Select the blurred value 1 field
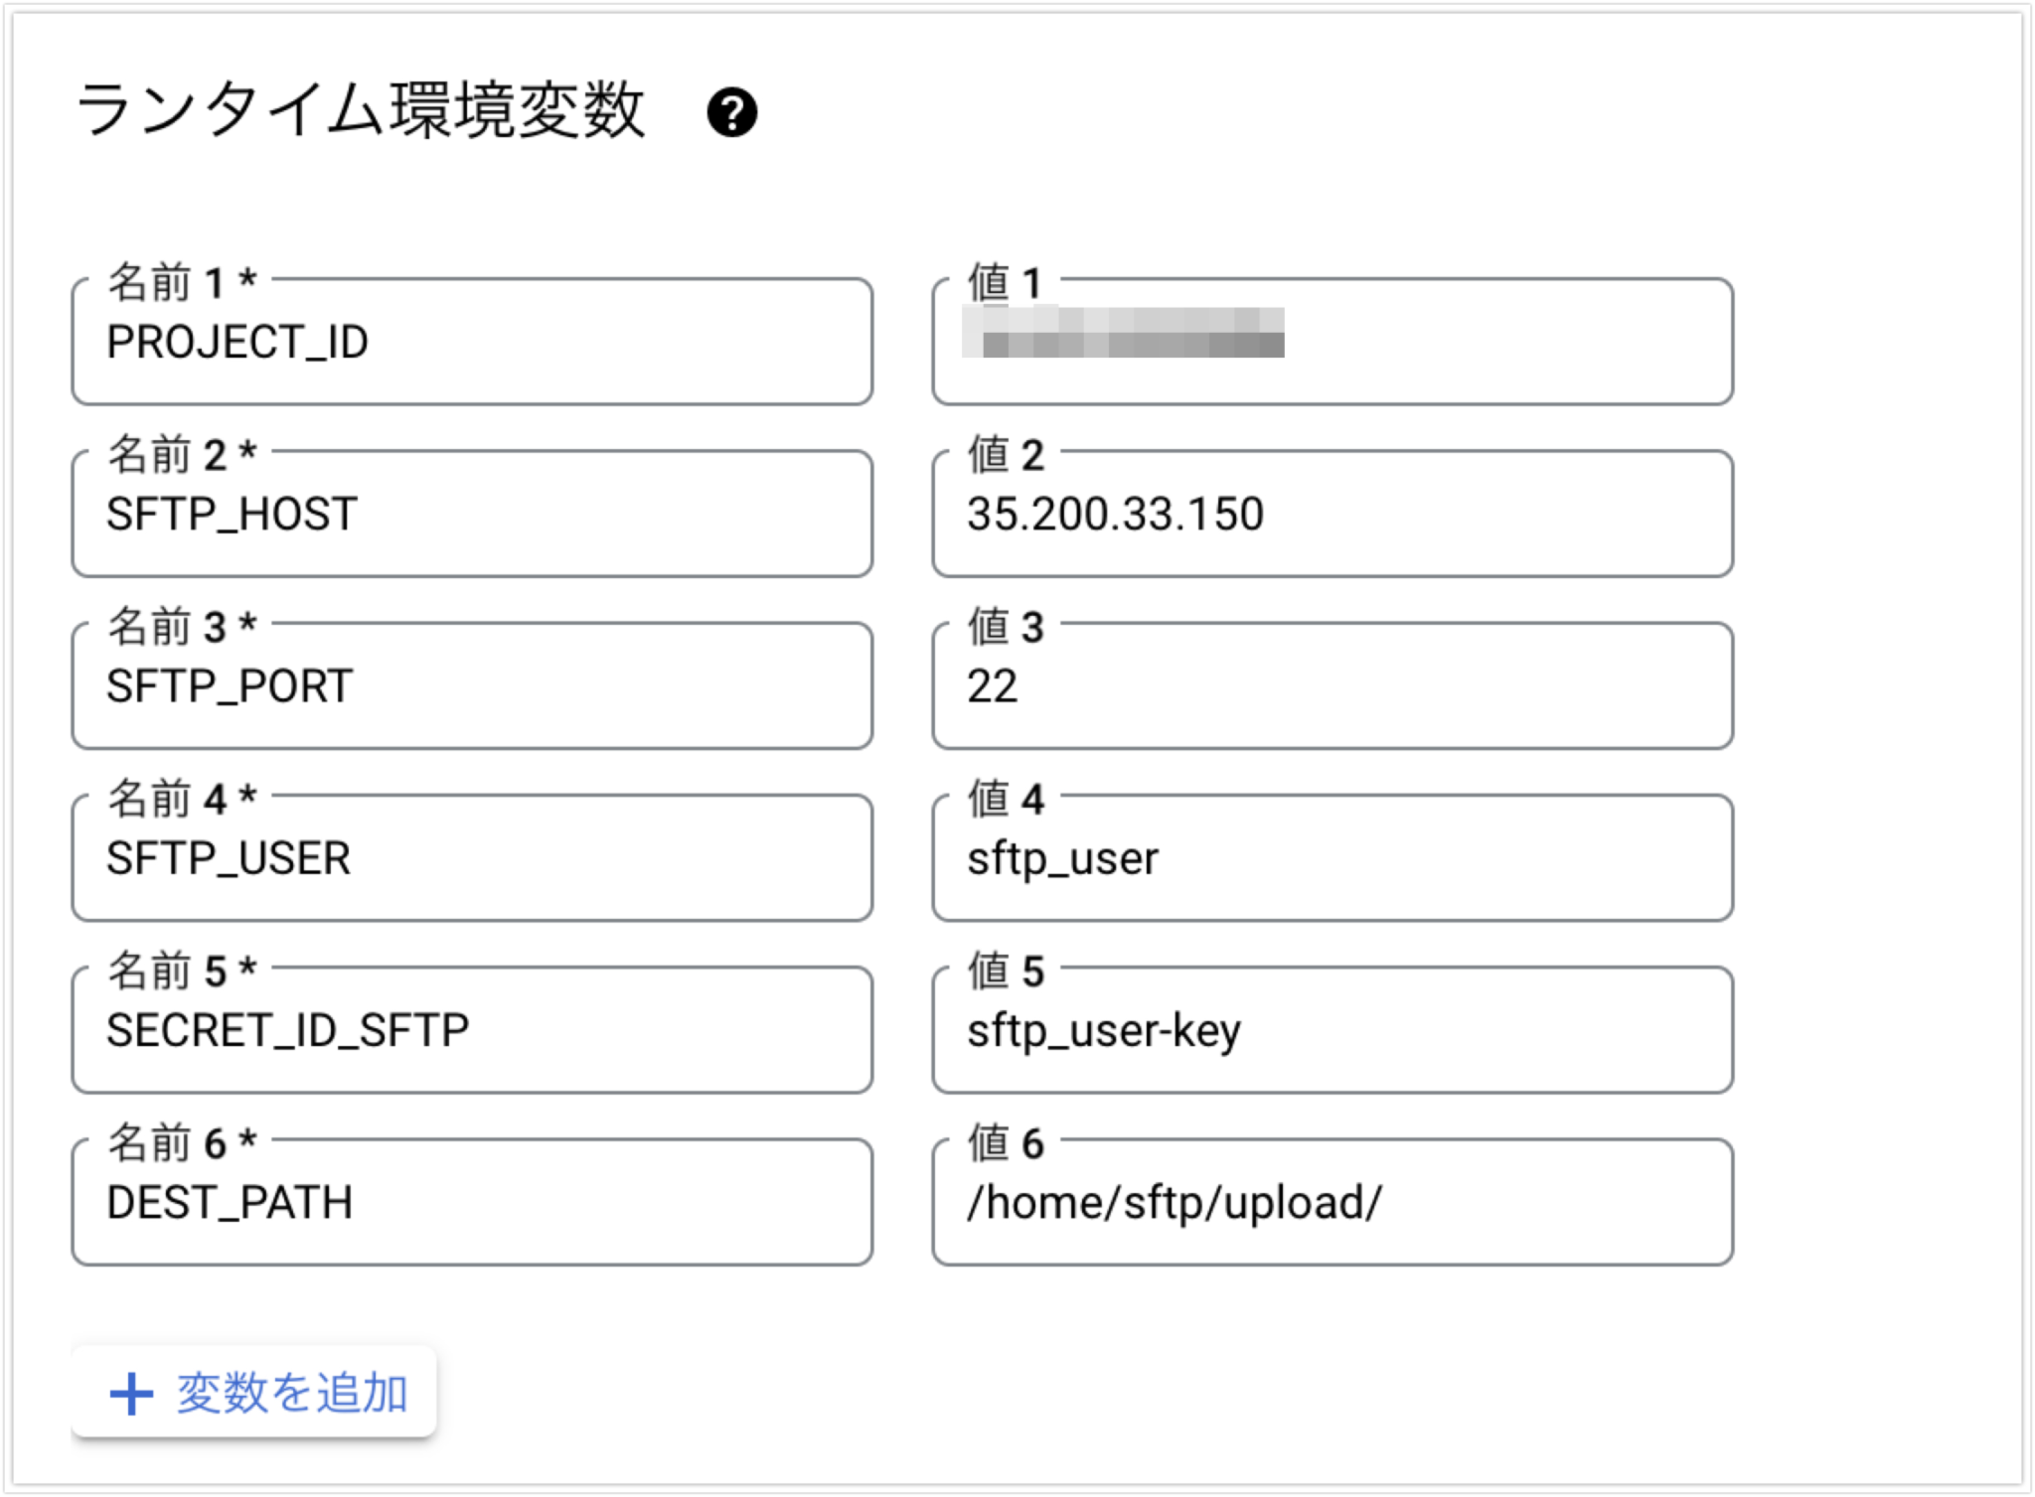Screen dimensions: 2035x1497 1332,342
